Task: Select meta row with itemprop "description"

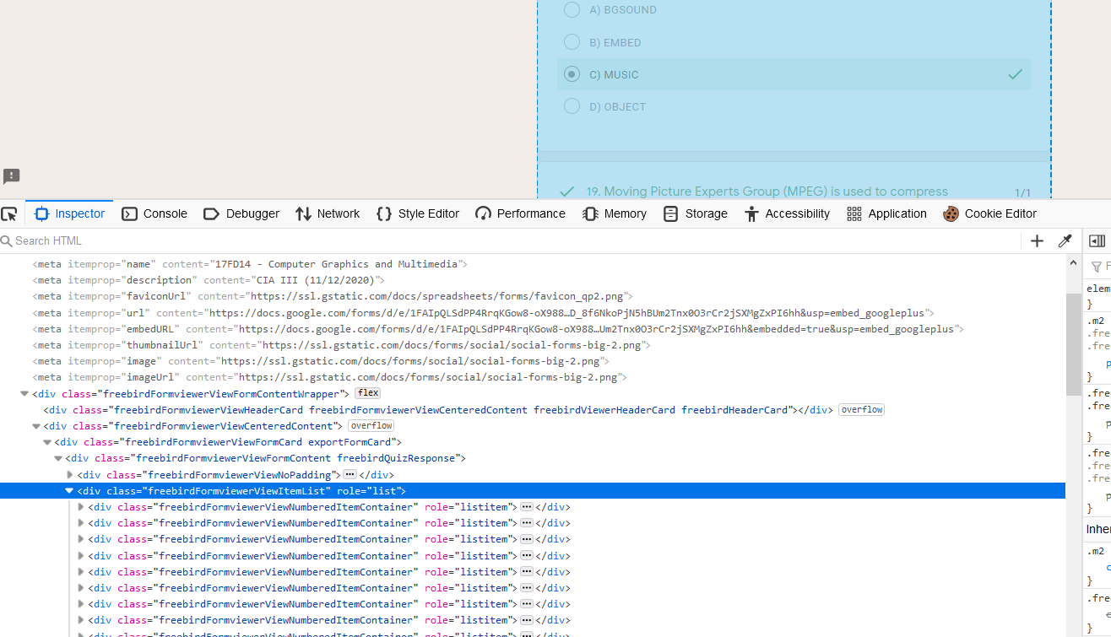Action: (x=533, y=280)
